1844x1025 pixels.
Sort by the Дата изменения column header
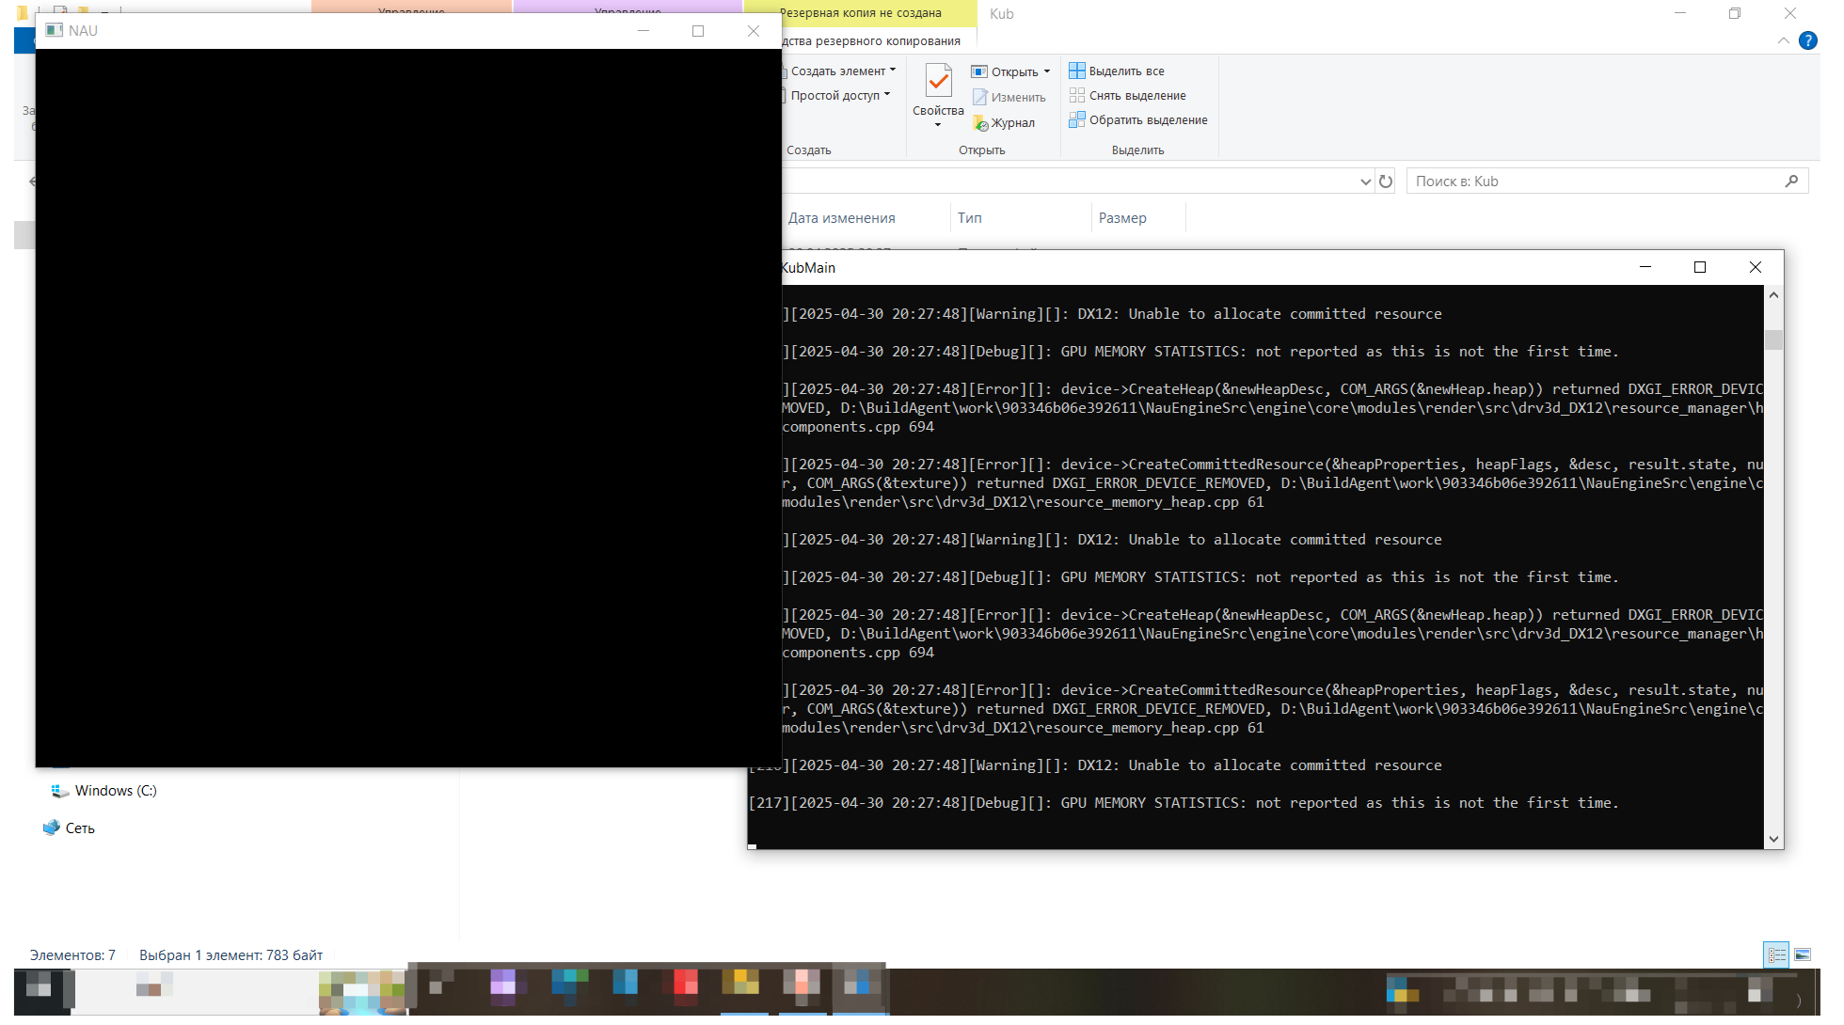point(842,218)
